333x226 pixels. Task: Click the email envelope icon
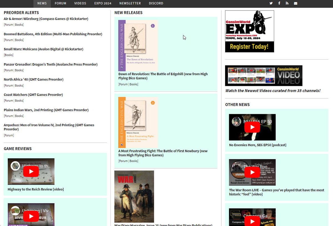pyautogui.click(x=296, y=3)
